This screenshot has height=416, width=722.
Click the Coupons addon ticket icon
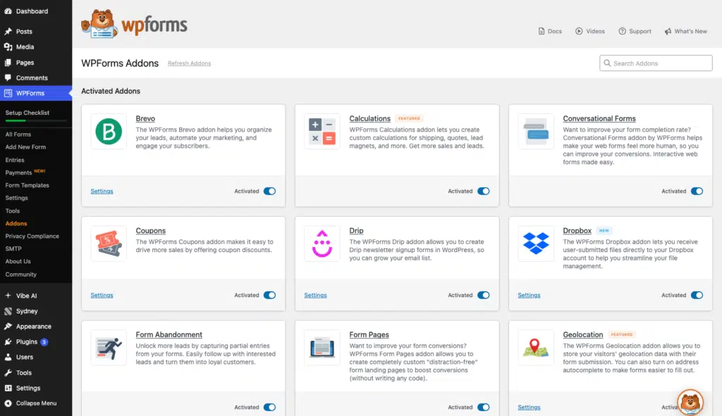click(109, 244)
